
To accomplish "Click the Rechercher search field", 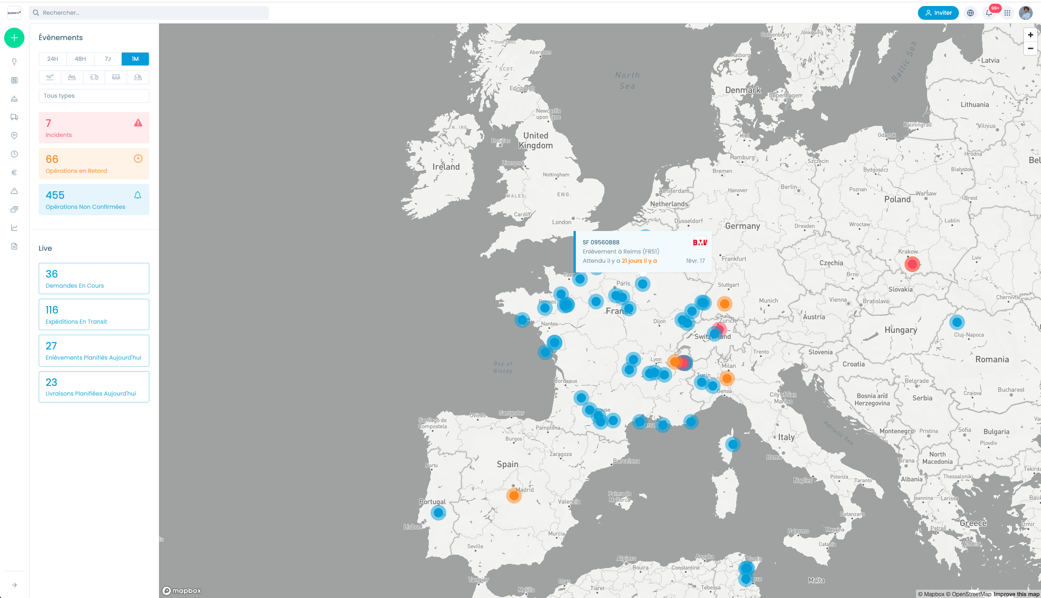I will click(x=149, y=13).
